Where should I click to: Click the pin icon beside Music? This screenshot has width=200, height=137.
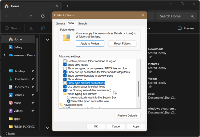[x=33, y=103]
